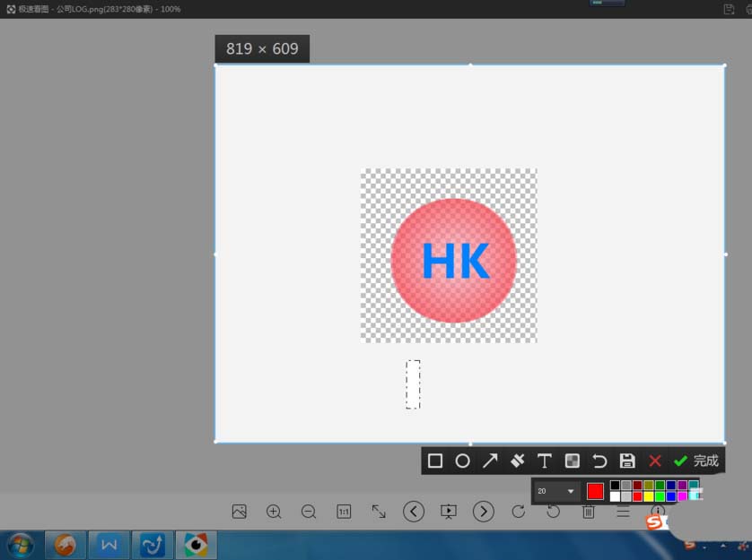Click the 完成 finish button
This screenshot has height=560, width=752.
[x=695, y=461]
